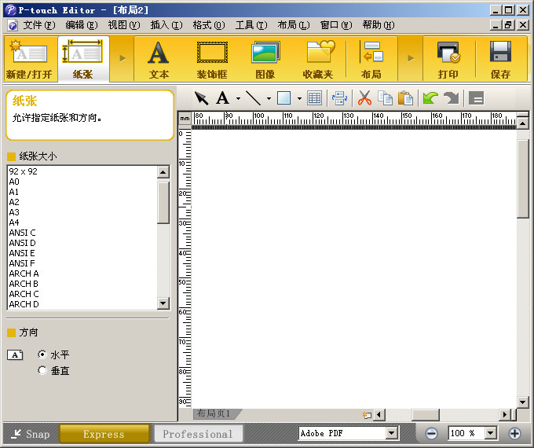Select the 纸张 paper settings icon
Screen dimensions: 534x448
pyautogui.click(x=83, y=59)
